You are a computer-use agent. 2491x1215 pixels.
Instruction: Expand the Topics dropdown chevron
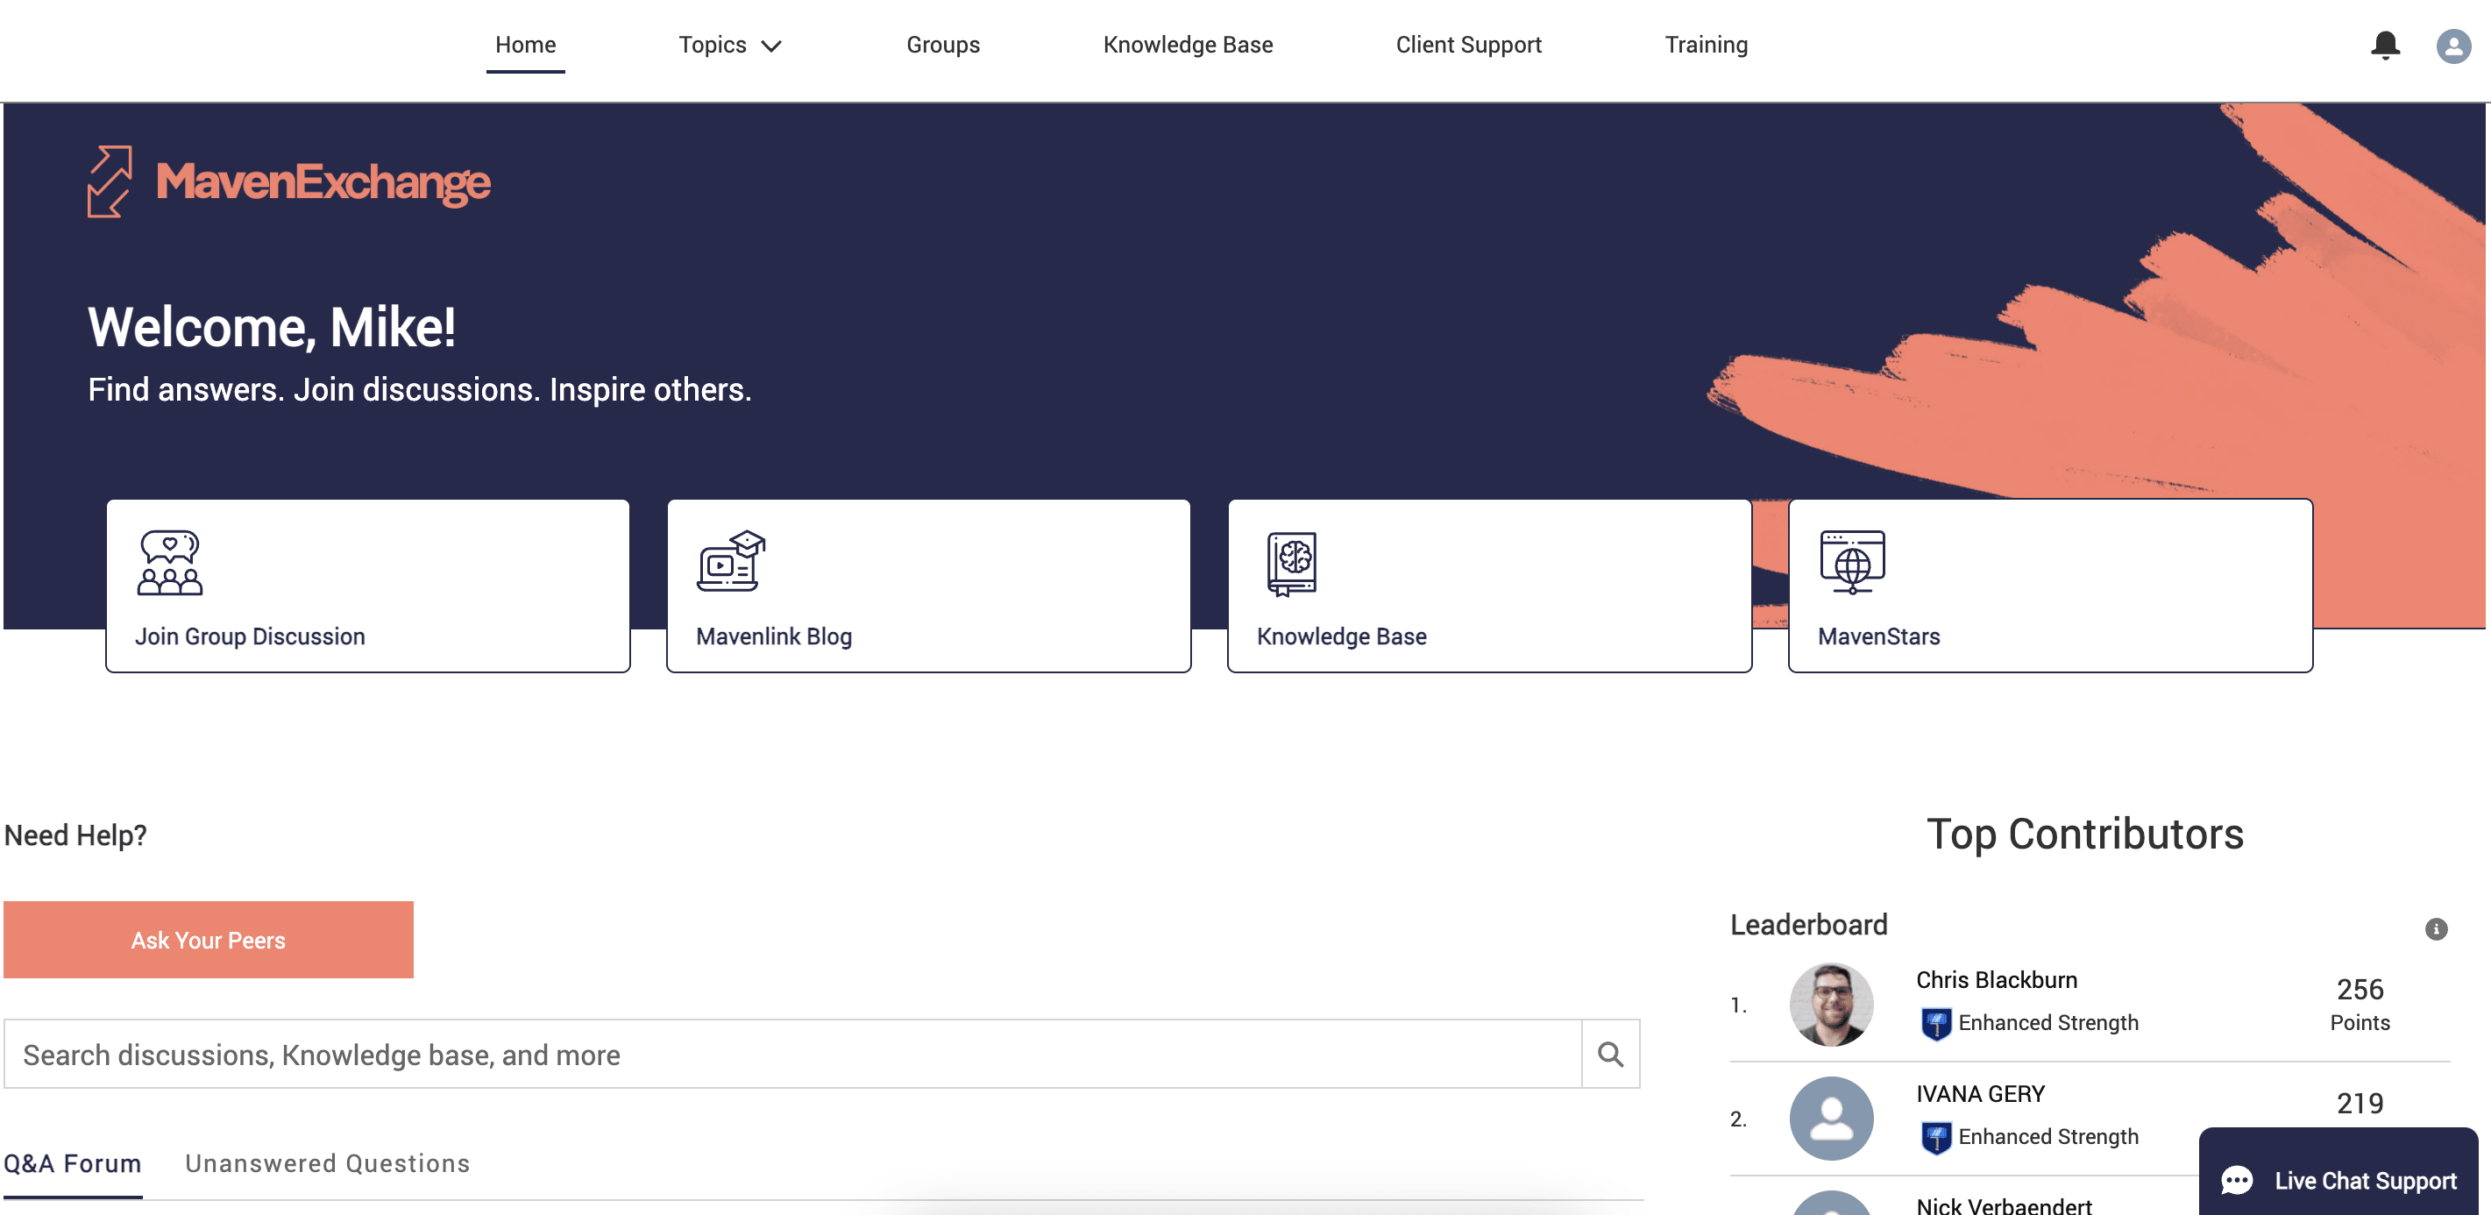coord(770,46)
